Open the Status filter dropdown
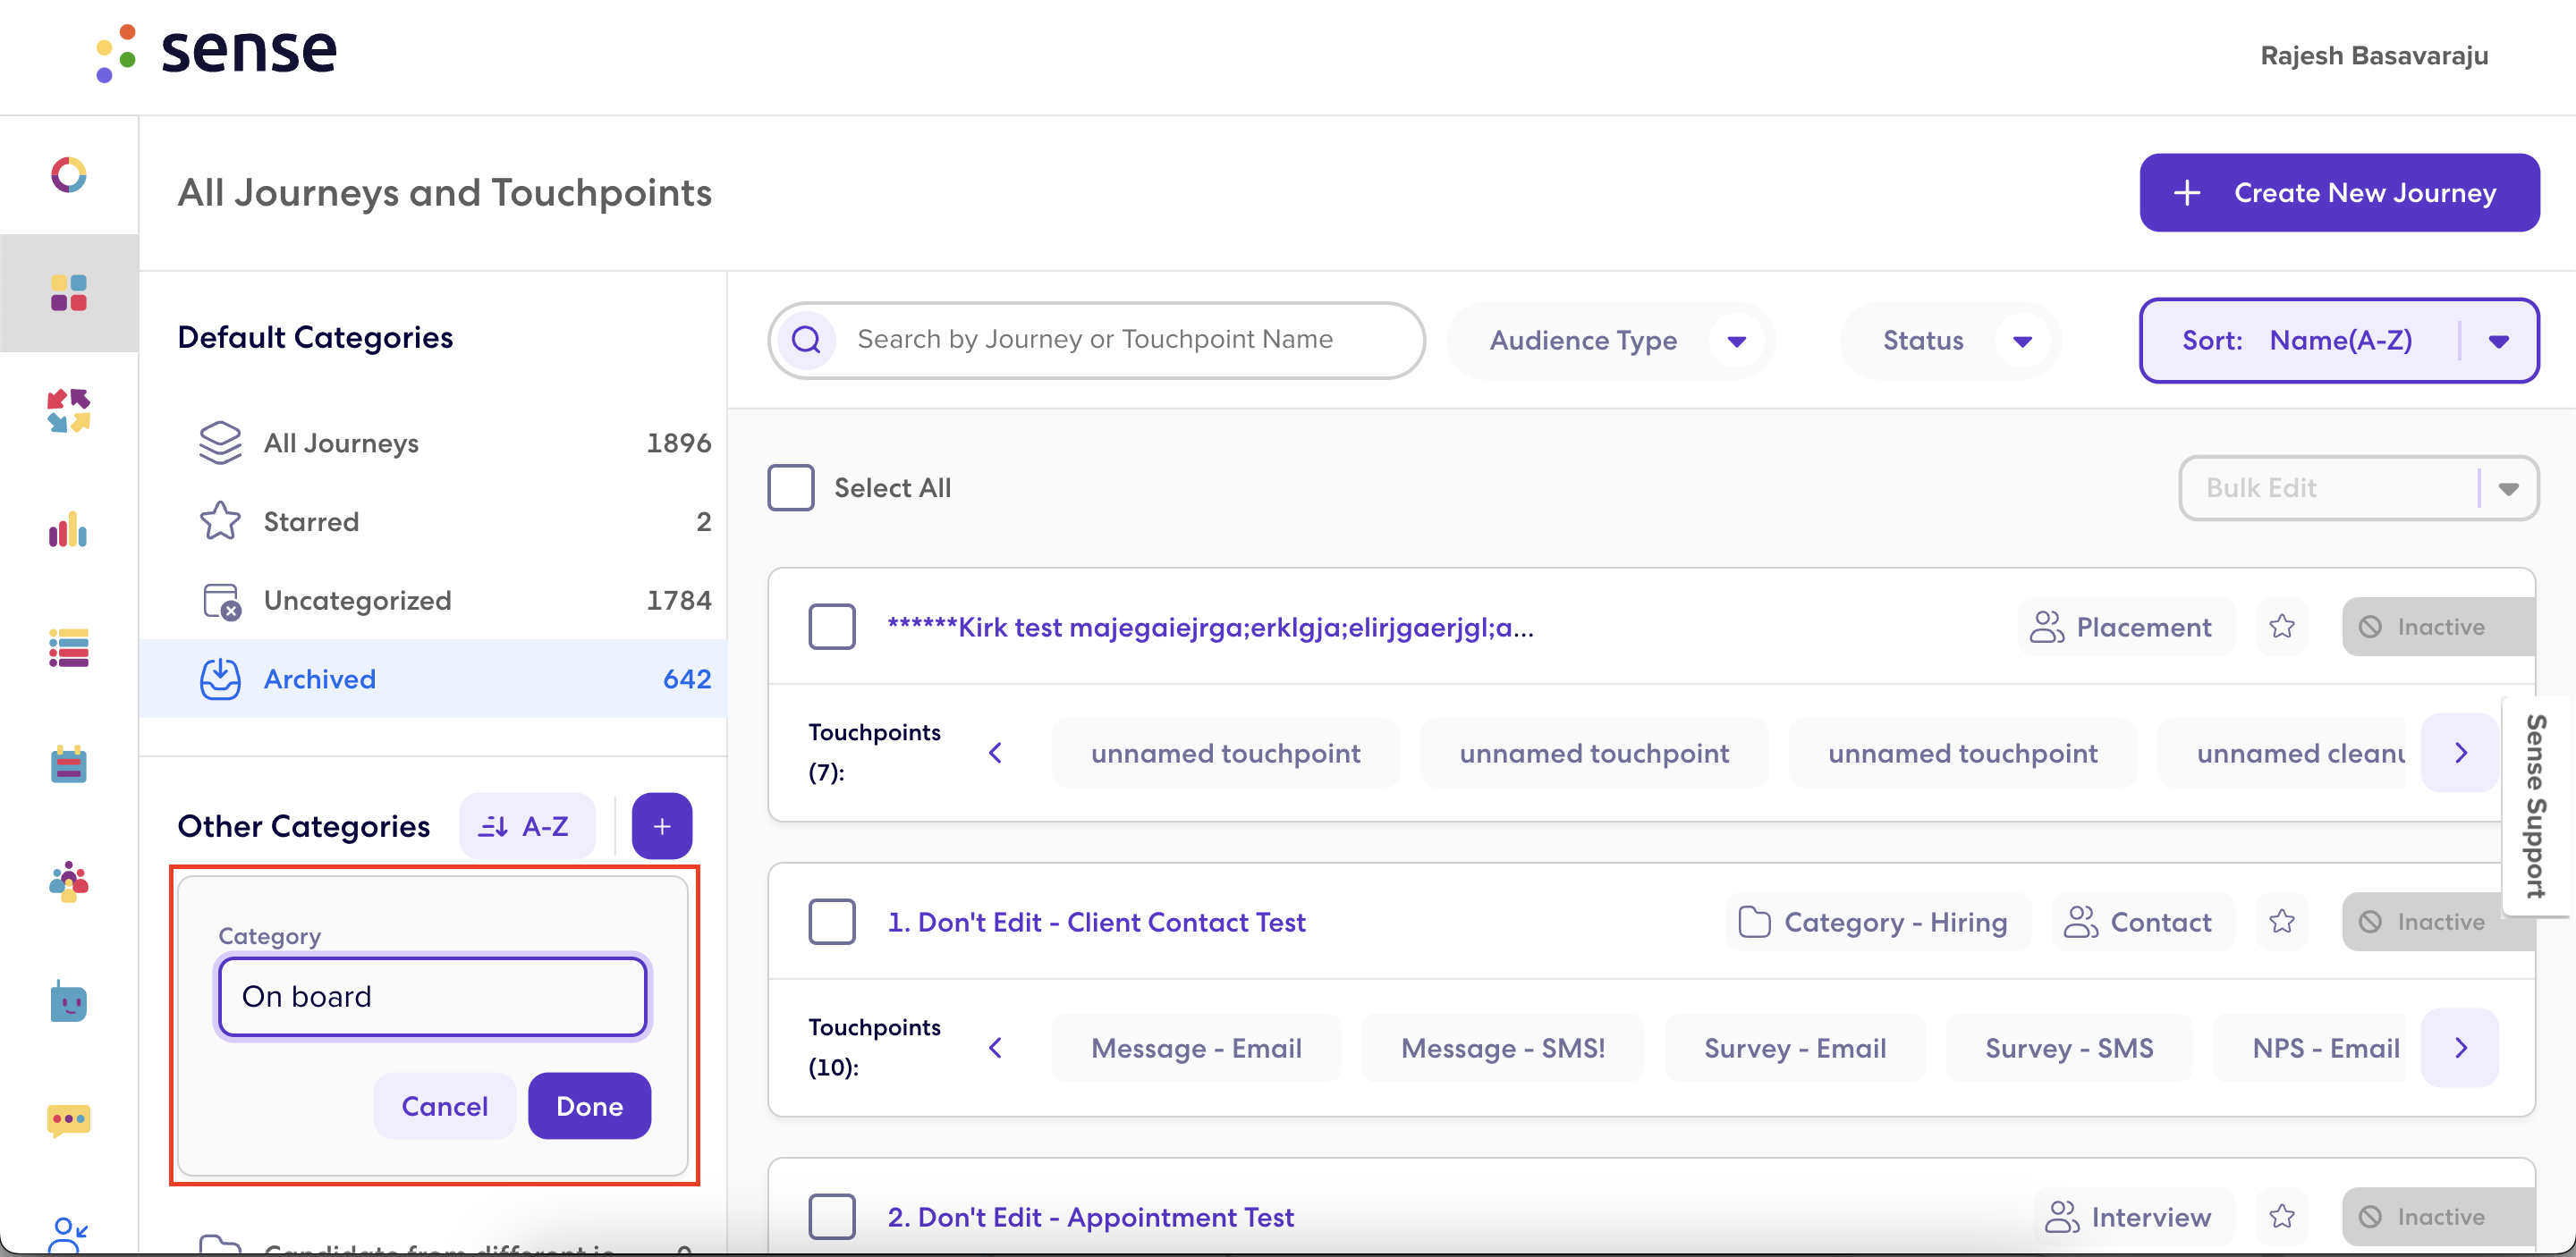This screenshot has height=1257, width=2576. 1949,341
